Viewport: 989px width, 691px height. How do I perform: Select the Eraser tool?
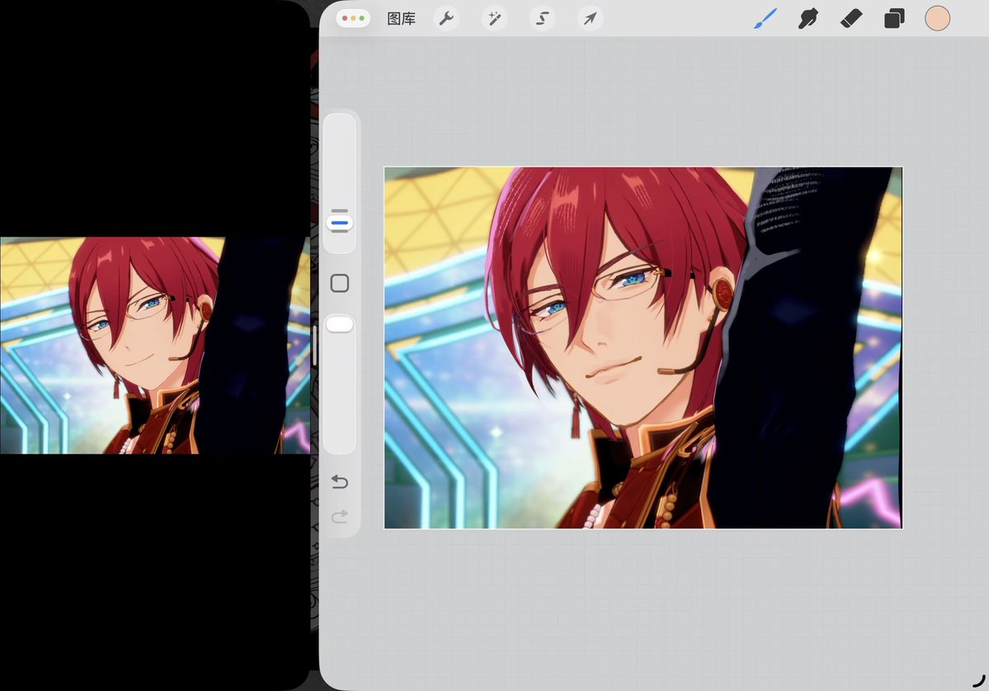tap(851, 19)
